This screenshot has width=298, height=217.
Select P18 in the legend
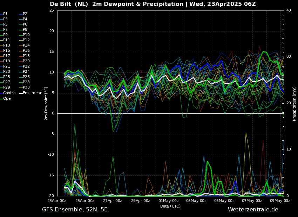[x=25, y=56]
